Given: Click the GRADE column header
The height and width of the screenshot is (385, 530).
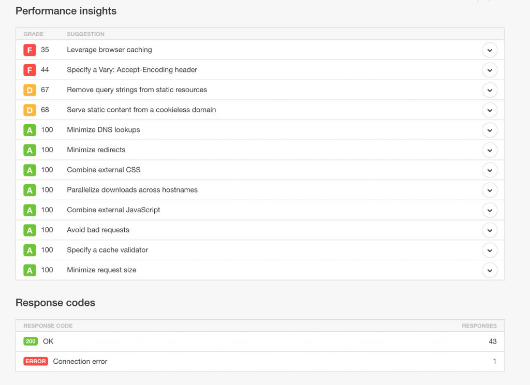Looking at the screenshot, I should [34, 34].
